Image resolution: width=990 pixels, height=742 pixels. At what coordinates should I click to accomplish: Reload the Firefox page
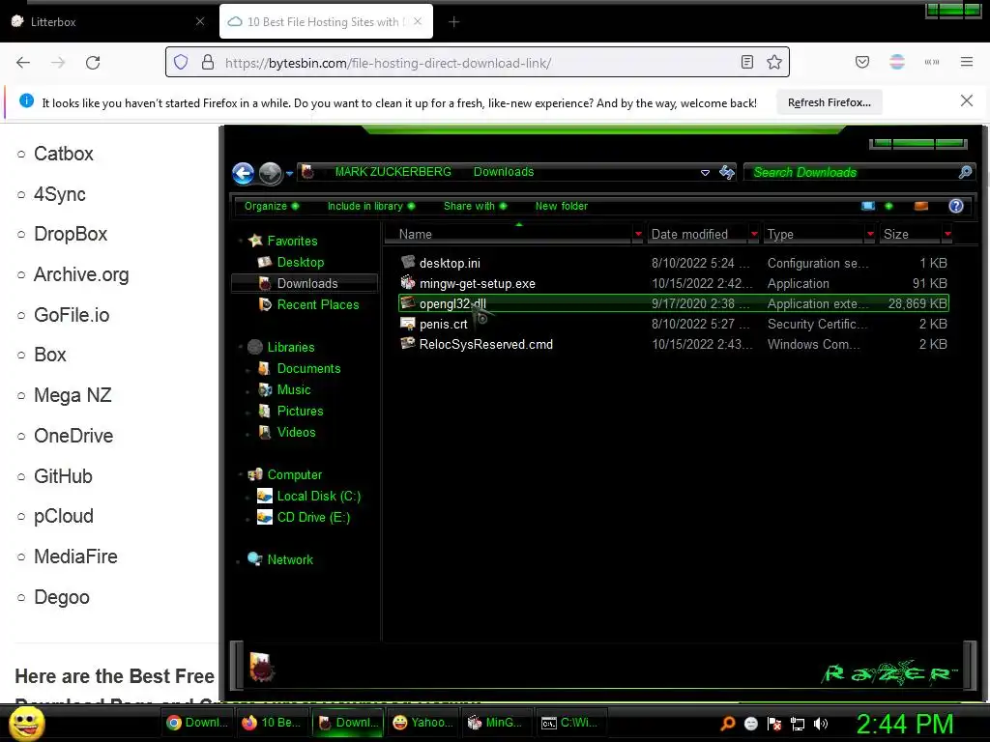[93, 63]
